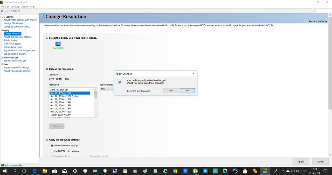Click the System Information icon link

point(2,165)
